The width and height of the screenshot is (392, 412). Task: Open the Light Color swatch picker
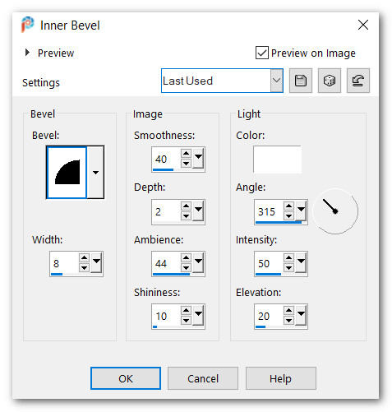277,160
